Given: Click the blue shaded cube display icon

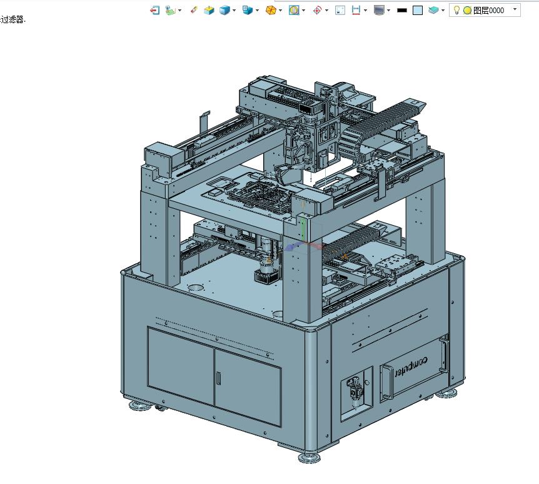Looking at the screenshot, I should (224, 10).
